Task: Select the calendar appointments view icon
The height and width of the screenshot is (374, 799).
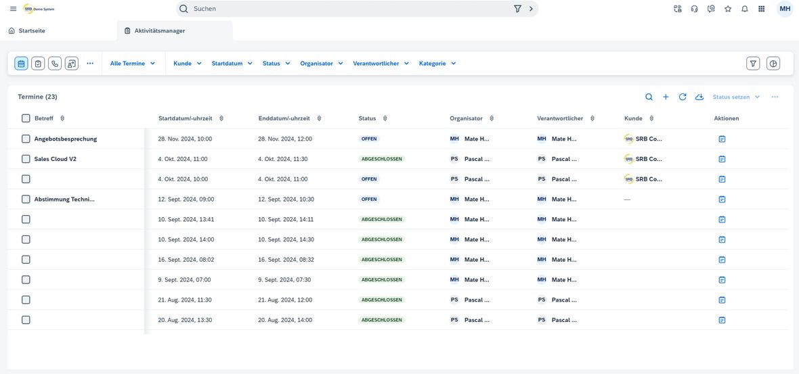Action: pos(22,64)
